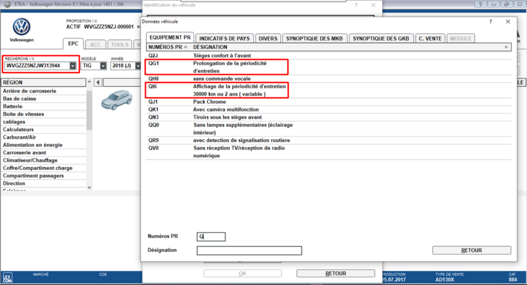The width and height of the screenshot is (527, 285).
Task: Click the Désignation input field
Action: click(x=249, y=251)
